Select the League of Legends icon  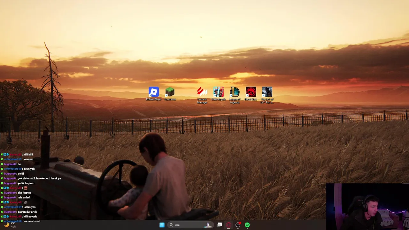235,95
